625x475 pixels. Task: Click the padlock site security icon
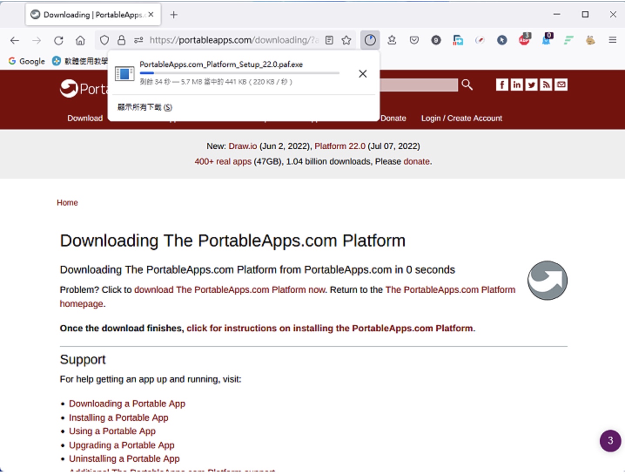[x=121, y=40]
